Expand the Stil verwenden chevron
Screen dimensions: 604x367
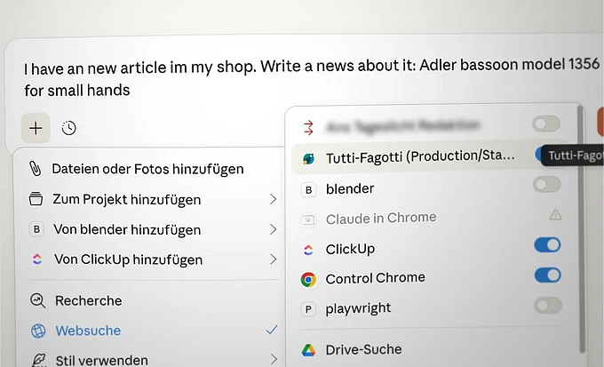click(274, 359)
